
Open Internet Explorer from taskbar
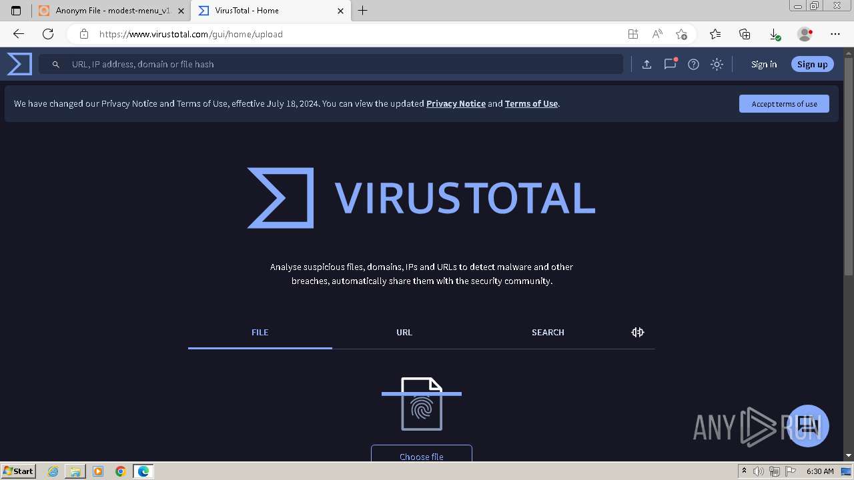point(53,471)
